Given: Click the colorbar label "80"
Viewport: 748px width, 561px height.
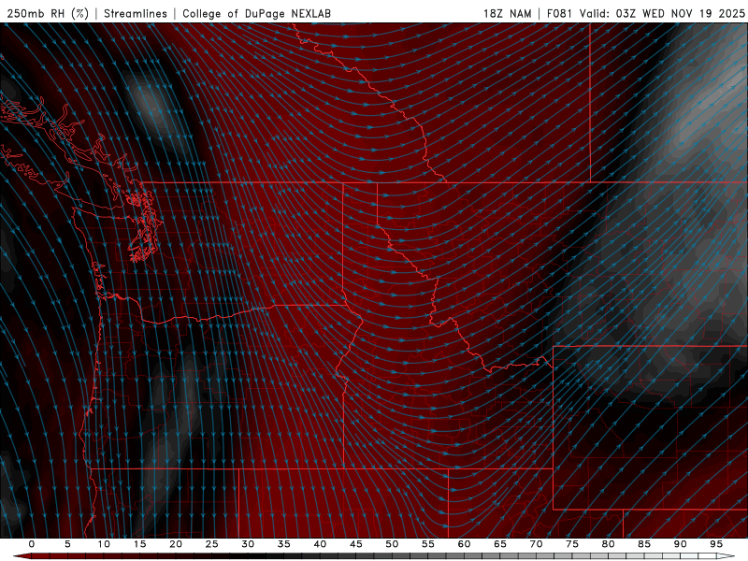Looking at the screenshot, I should pyautogui.click(x=609, y=544).
